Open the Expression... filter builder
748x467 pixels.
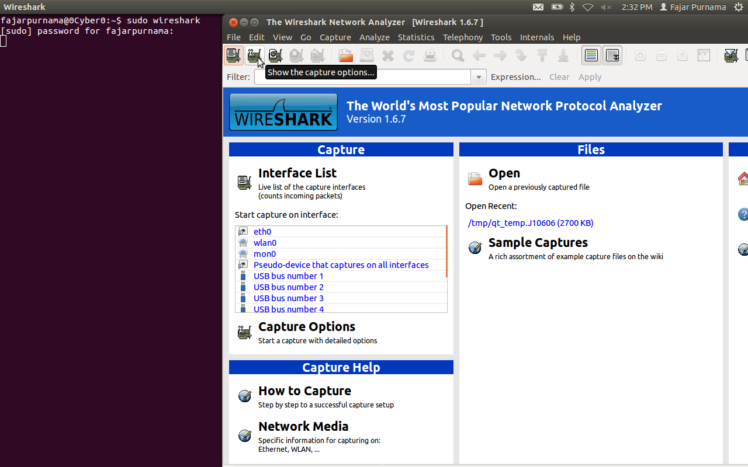[x=516, y=77]
